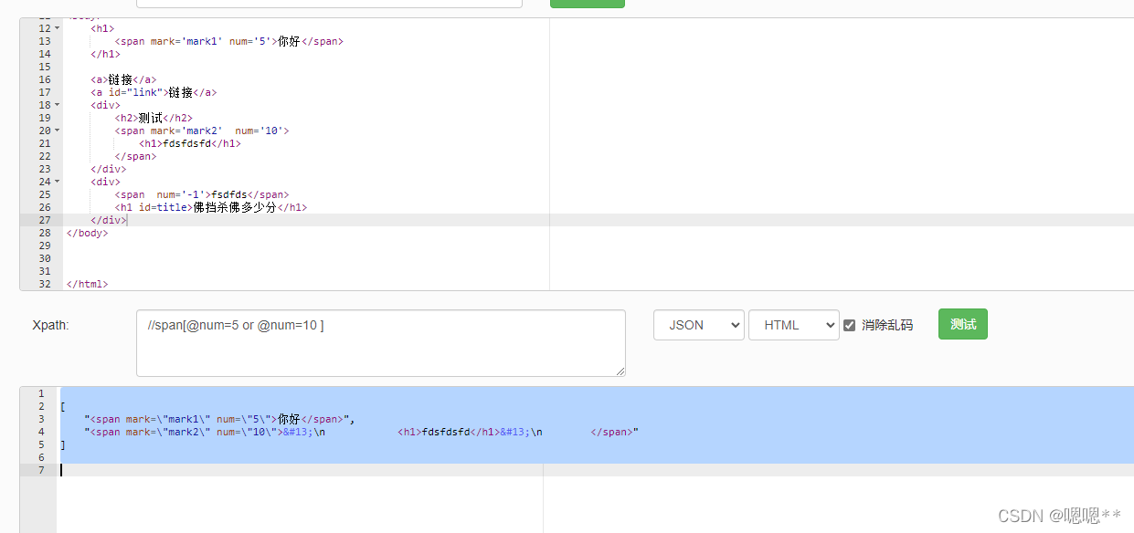The image size is (1134, 533).
Task: Click the h1 fdsfdsfd code line
Action: click(x=190, y=143)
